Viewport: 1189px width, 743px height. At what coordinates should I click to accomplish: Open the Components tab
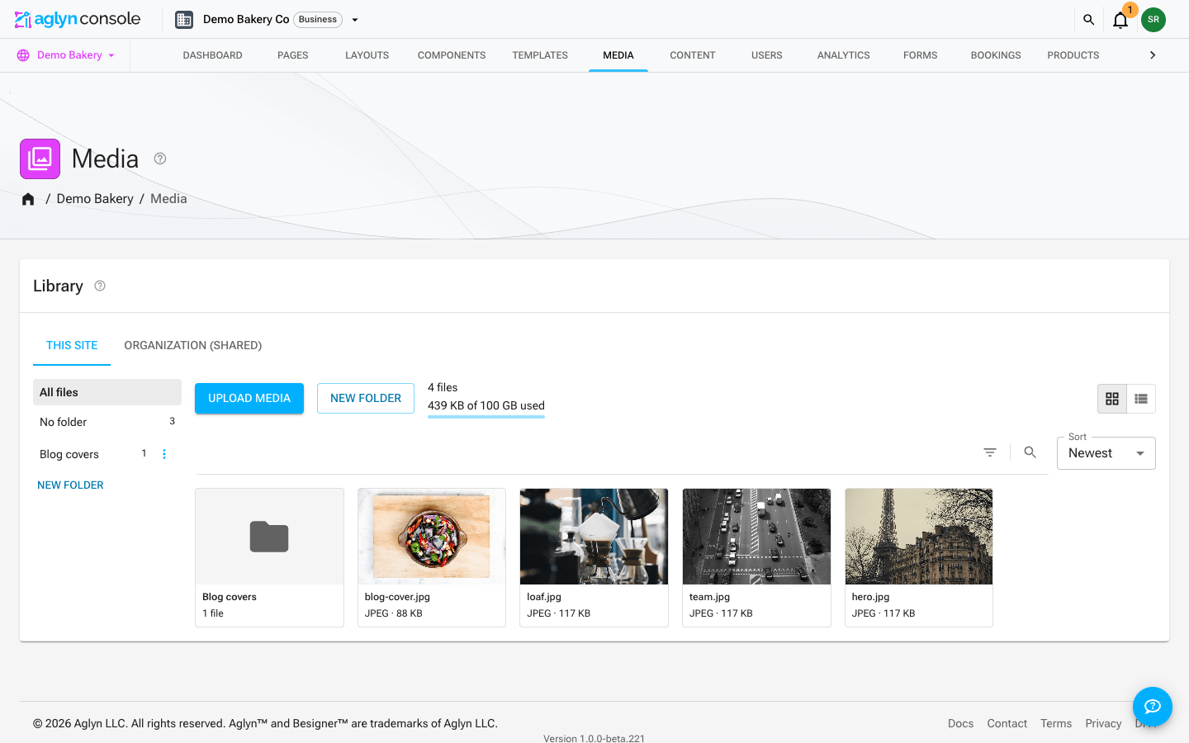452,55
